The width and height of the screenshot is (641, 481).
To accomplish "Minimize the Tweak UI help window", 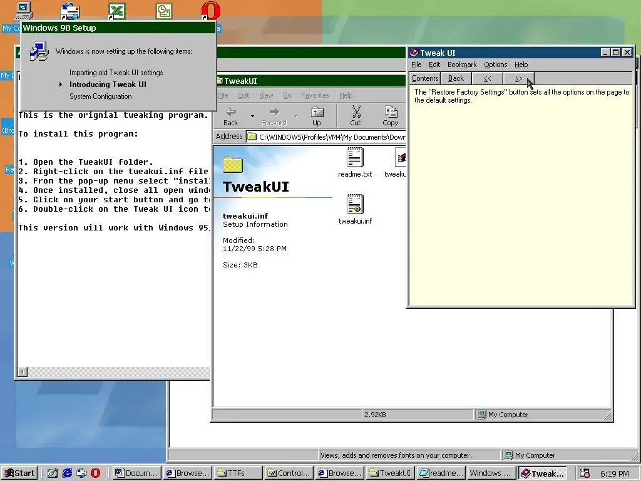I will tap(605, 53).
